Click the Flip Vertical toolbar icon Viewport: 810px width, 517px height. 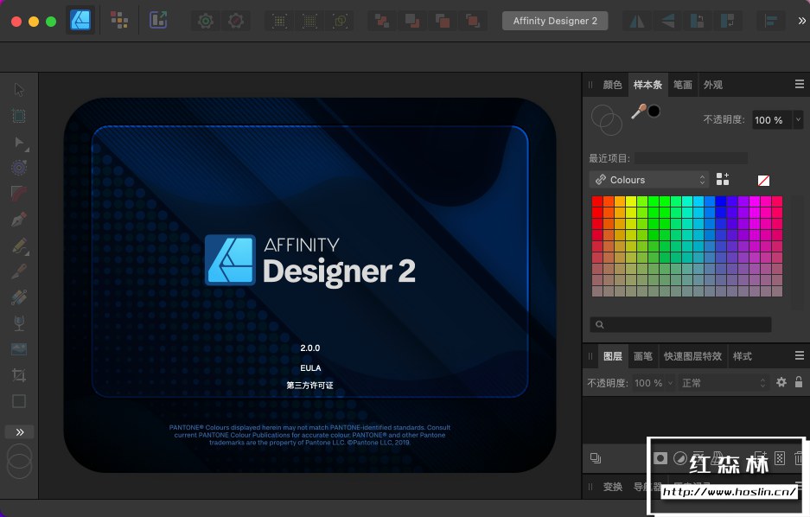(x=667, y=21)
